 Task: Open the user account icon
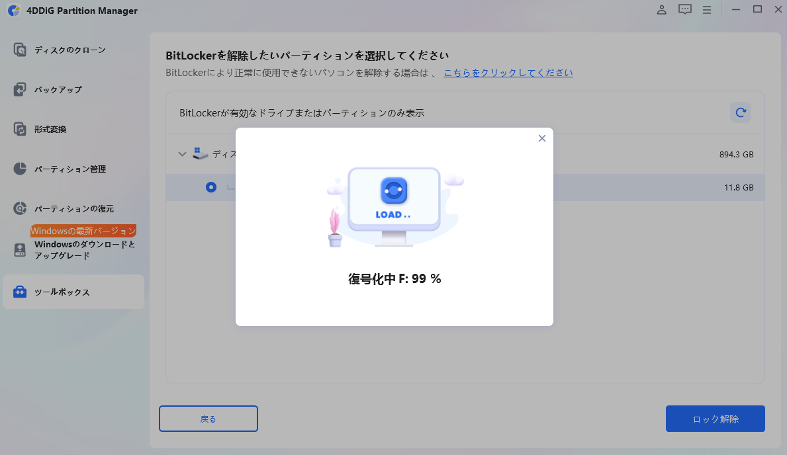point(661,10)
